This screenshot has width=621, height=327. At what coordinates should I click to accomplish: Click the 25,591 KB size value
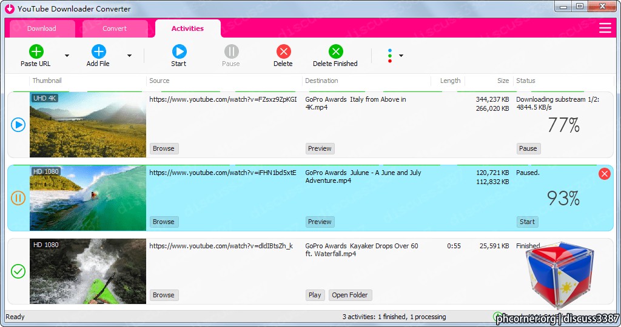[x=494, y=246]
